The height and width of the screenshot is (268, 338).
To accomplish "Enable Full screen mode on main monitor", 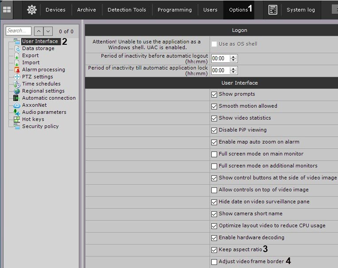I will [x=214, y=154].
